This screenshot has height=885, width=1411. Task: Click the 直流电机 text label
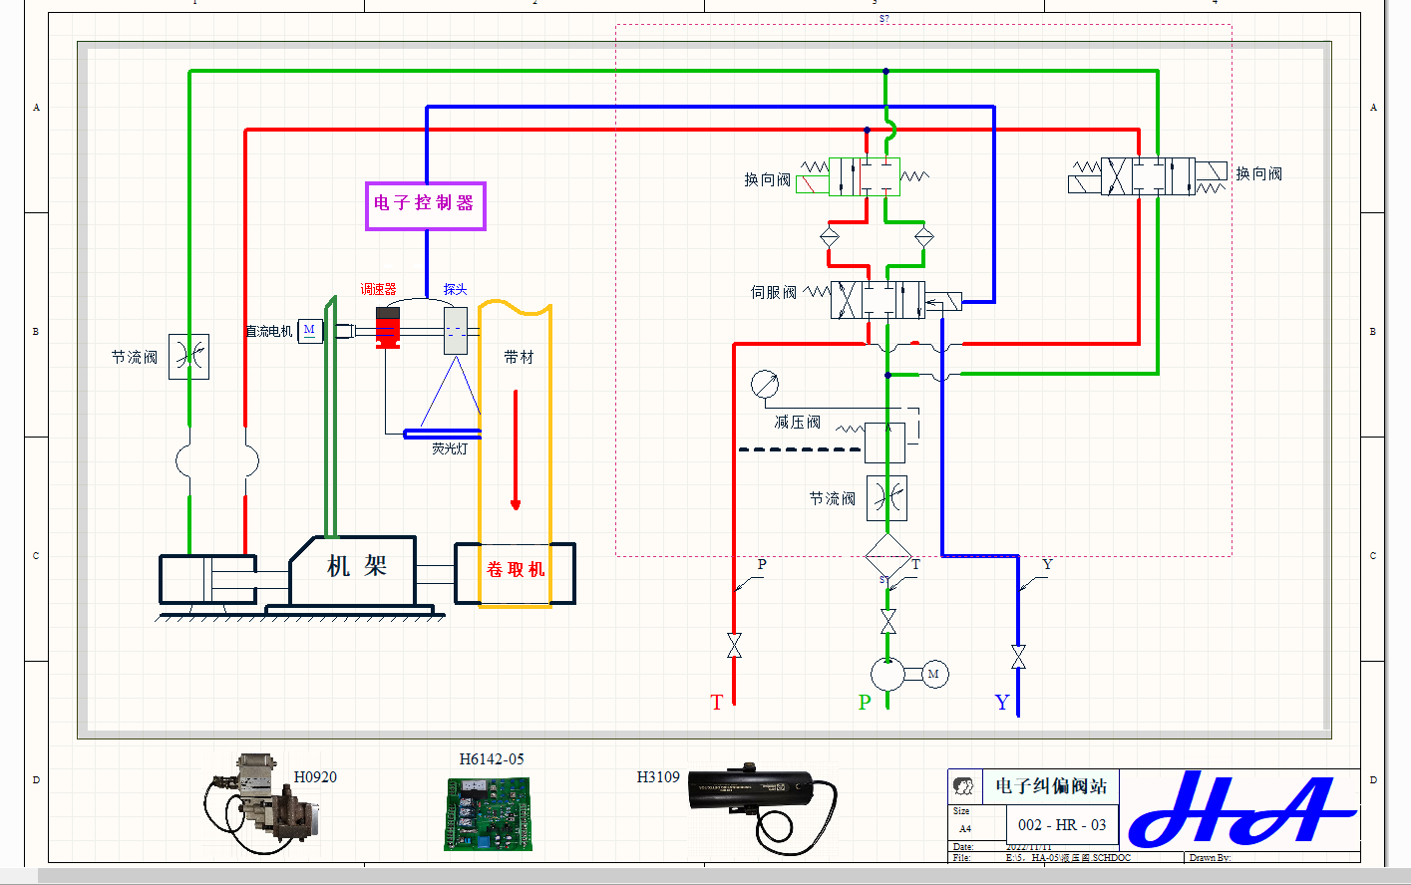coord(269,331)
